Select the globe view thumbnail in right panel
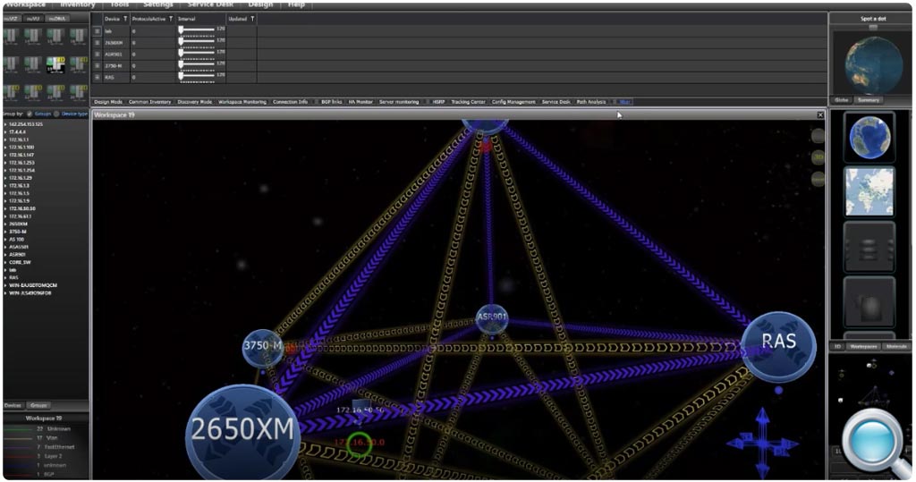916x482 pixels. coord(869,138)
